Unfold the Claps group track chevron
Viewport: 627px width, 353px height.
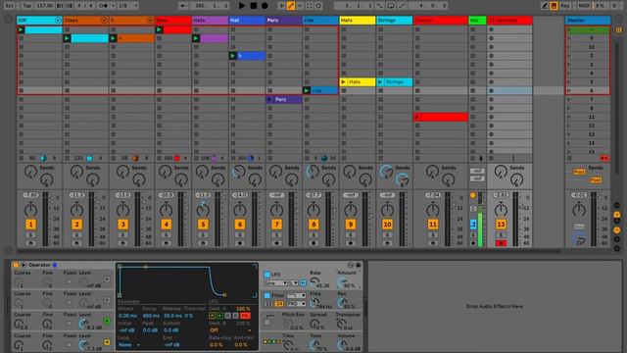104,20
